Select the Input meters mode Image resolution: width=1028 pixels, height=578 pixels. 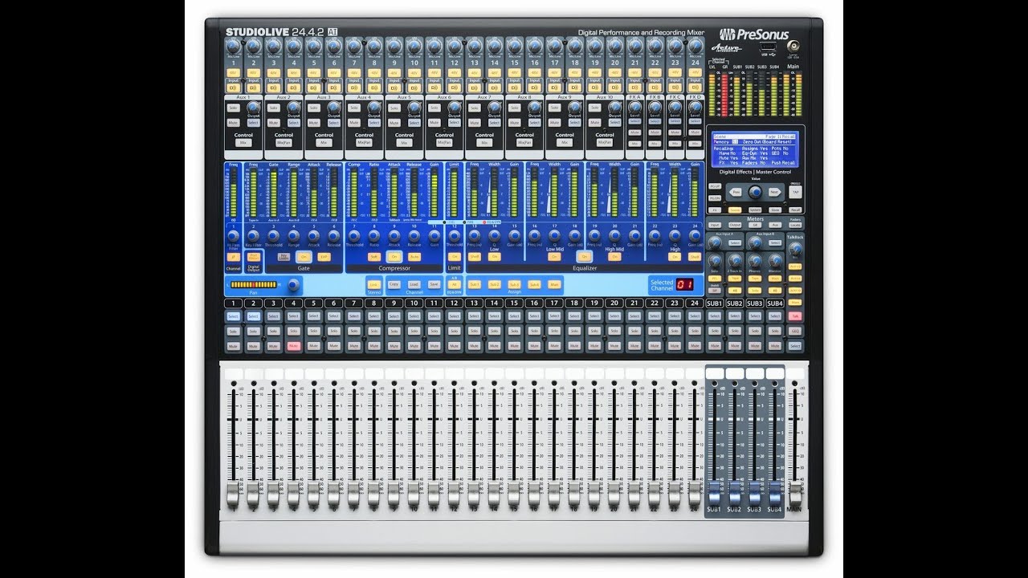point(715,225)
